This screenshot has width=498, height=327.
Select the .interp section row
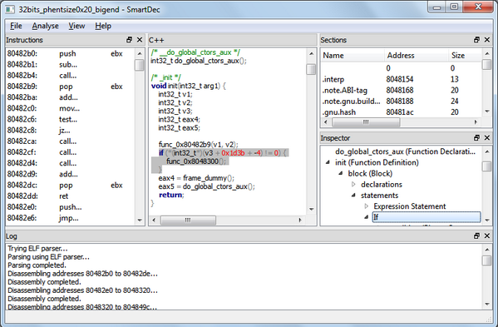(402, 79)
